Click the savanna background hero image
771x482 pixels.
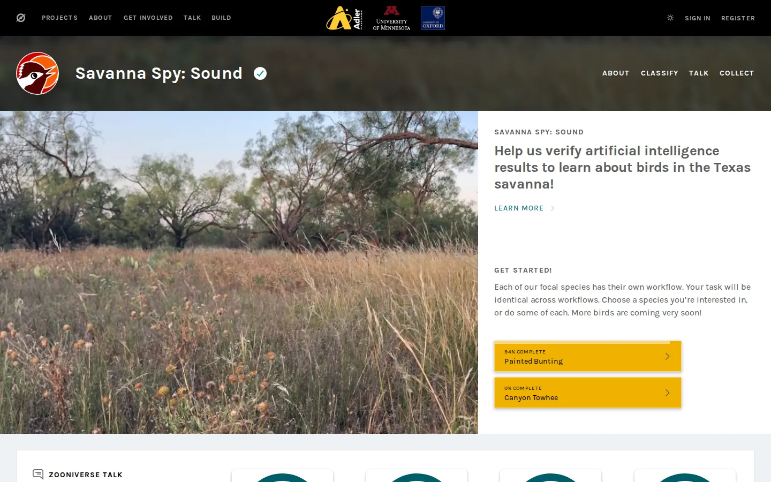click(239, 272)
